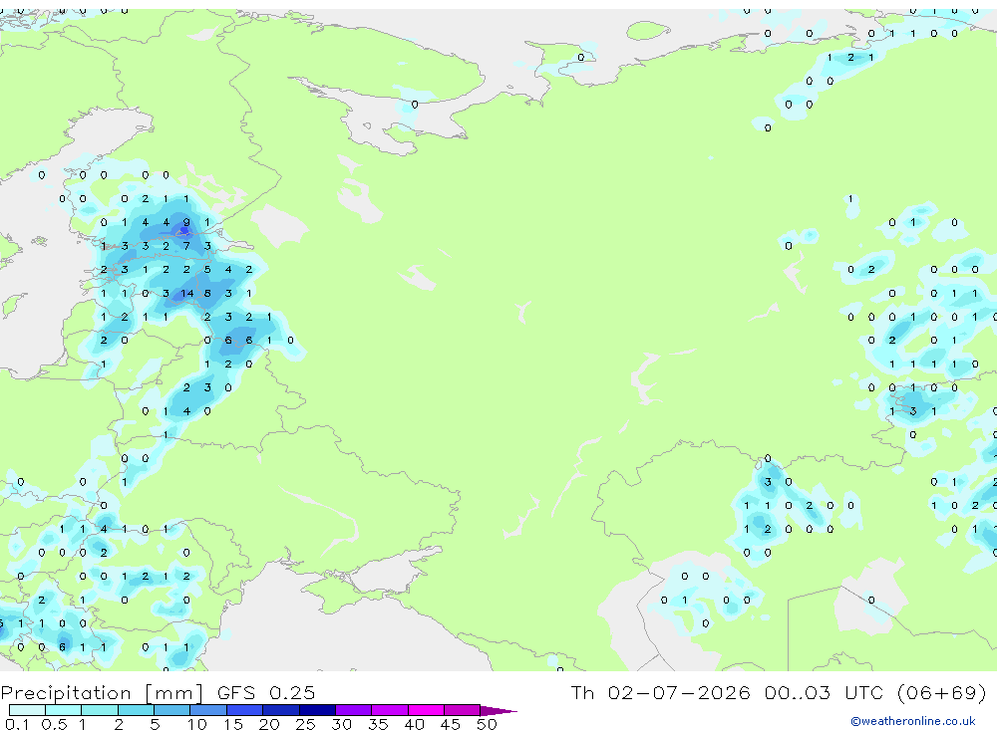Click the legend label '0.1'
The width and height of the screenshot is (997, 730).
pos(17,724)
